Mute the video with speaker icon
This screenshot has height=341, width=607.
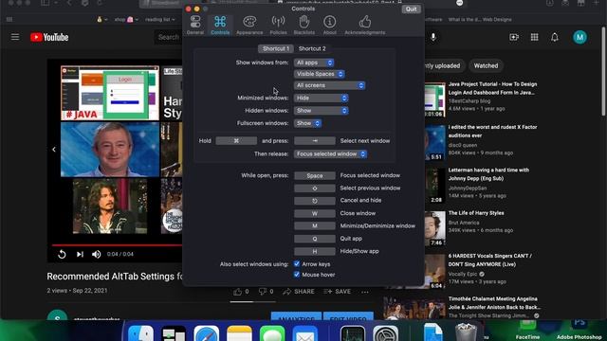coord(97,254)
